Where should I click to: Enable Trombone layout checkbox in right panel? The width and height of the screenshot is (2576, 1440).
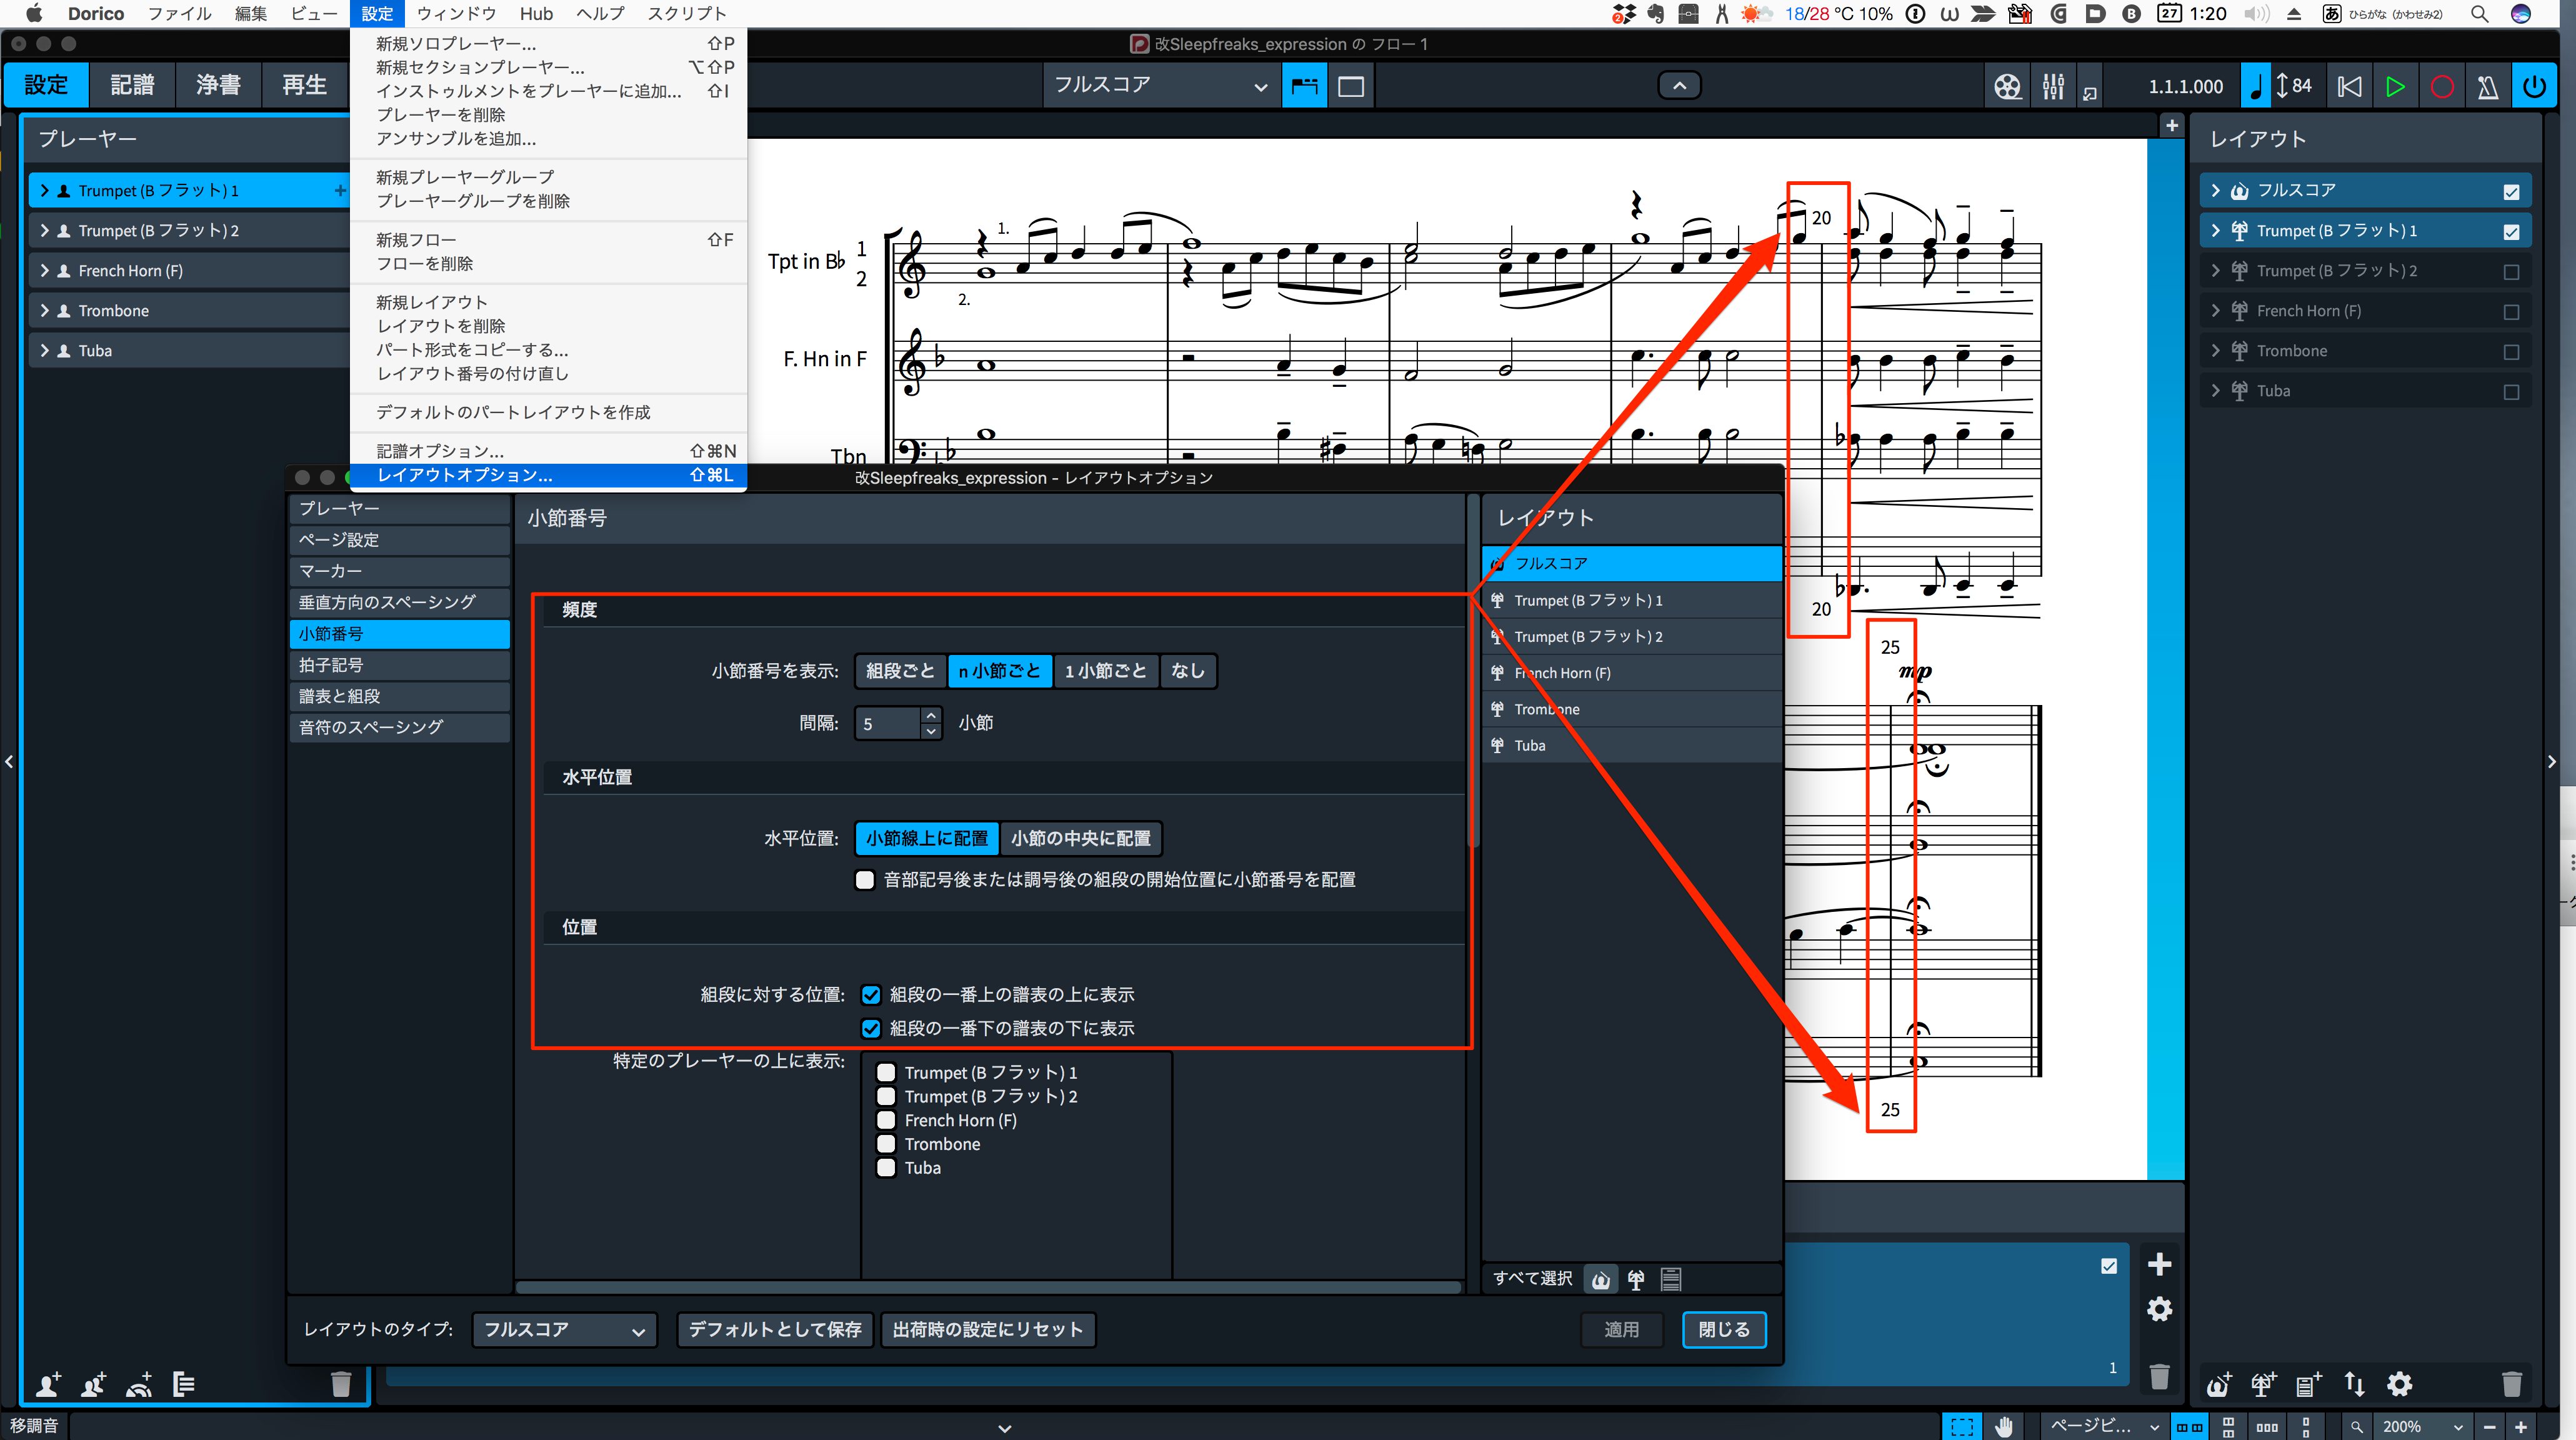coord(2511,351)
